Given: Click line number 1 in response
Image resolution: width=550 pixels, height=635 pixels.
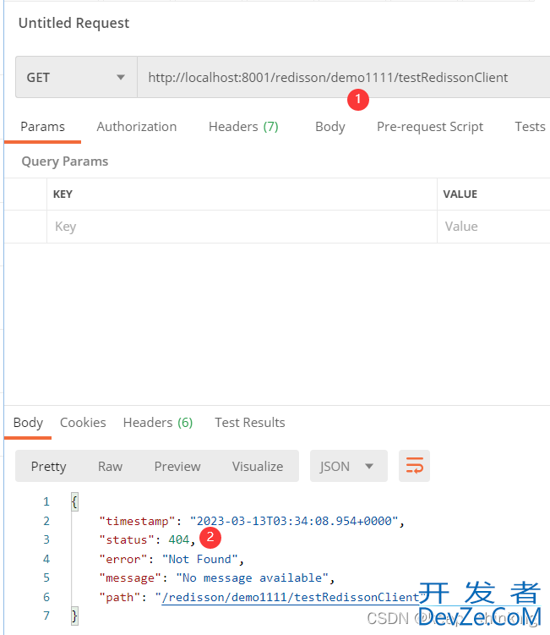Looking at the screenshot, I should (x=46, y=501).
